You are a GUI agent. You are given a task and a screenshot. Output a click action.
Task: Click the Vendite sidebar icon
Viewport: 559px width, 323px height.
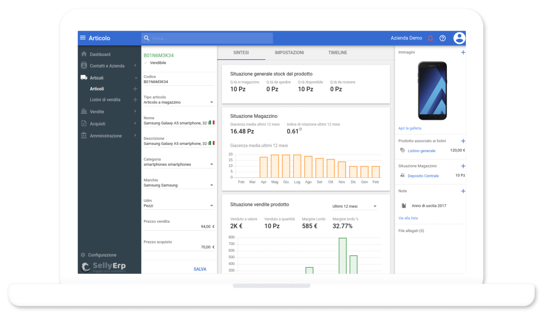[x=84, y=111]
